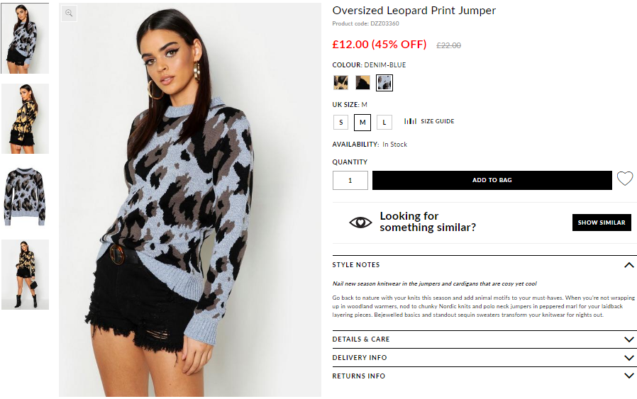Collapse Style Notes with the up chevron
637x399 pixels.
tap(628, 265)
